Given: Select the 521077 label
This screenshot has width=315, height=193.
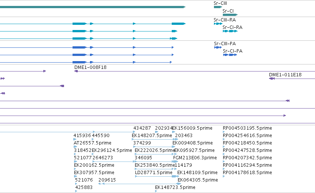Looking at the screenshot, I should pyautogui.click(x=83, y=158).
